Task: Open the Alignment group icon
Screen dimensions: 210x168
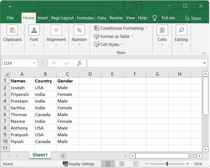Action: pyautogui.click(x=56, y=30)
